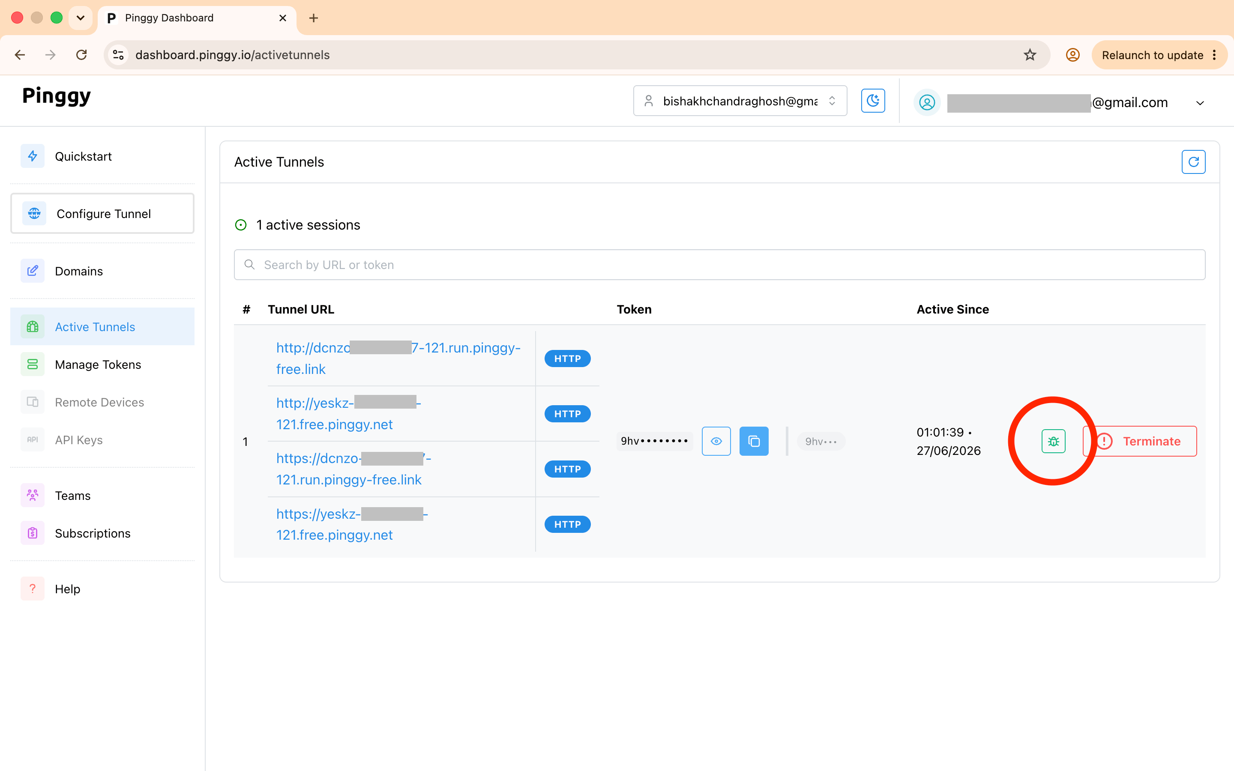Open the tunnel debugger bug icon
The image size is (1234, 771).
(1053, 441)
